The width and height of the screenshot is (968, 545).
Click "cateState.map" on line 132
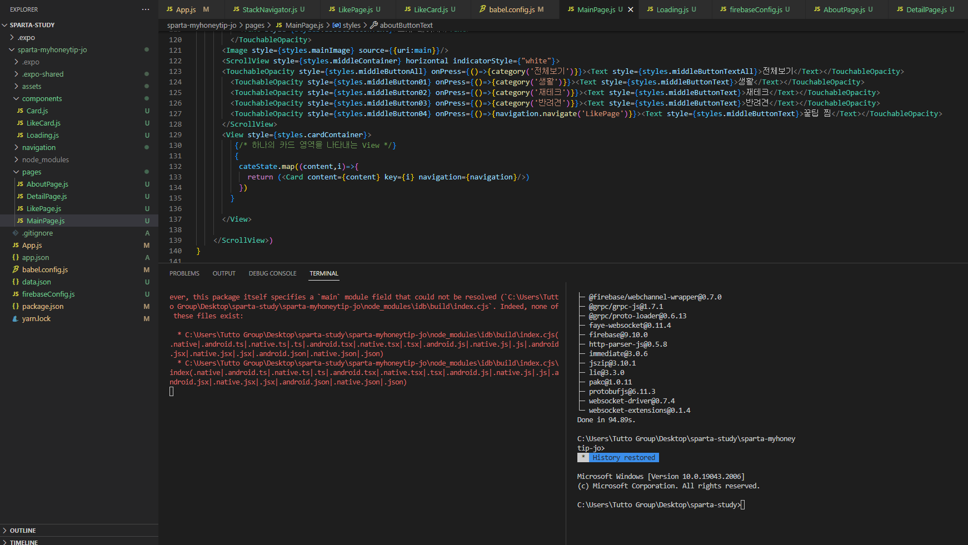pos(267,167)
